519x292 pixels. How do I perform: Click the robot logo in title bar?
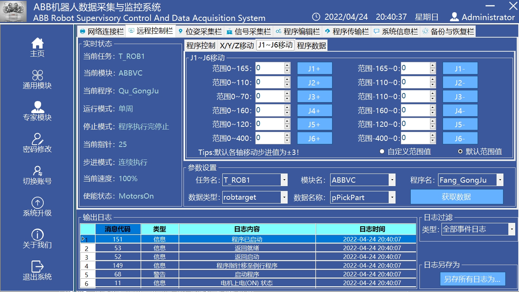point(14,11)
